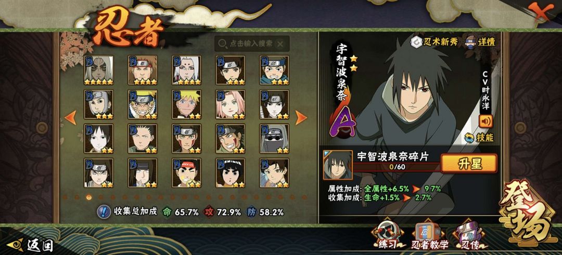Screen dimensions: 562x255
Task: Open the 忍传 scroll icon
Action: 470,235
